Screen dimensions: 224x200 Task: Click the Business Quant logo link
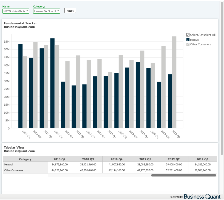202,197
